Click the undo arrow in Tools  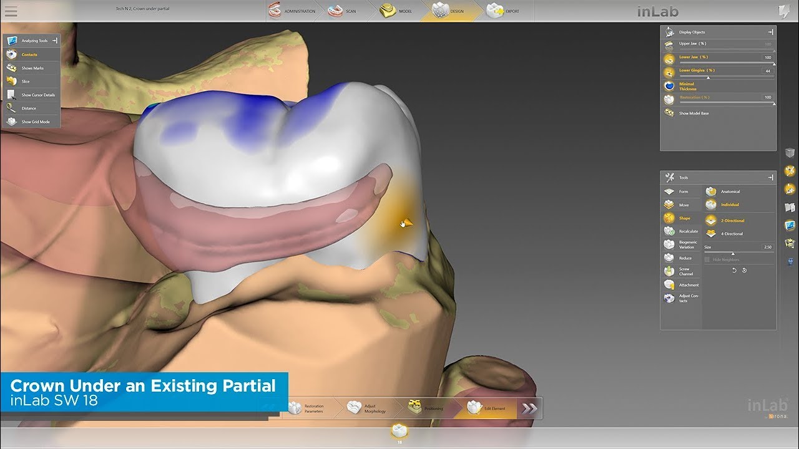[x=735, y=270]
